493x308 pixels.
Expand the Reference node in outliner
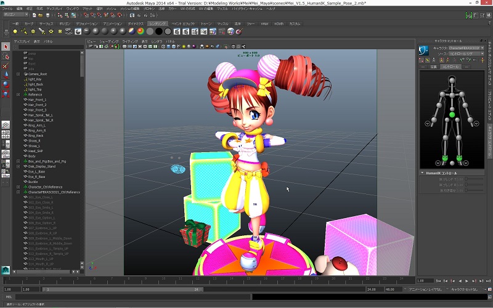[18, 95]
